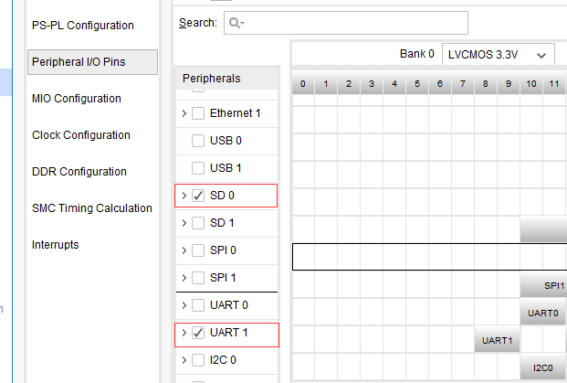Click the SPI1 pin assignment block

(543, 285)
